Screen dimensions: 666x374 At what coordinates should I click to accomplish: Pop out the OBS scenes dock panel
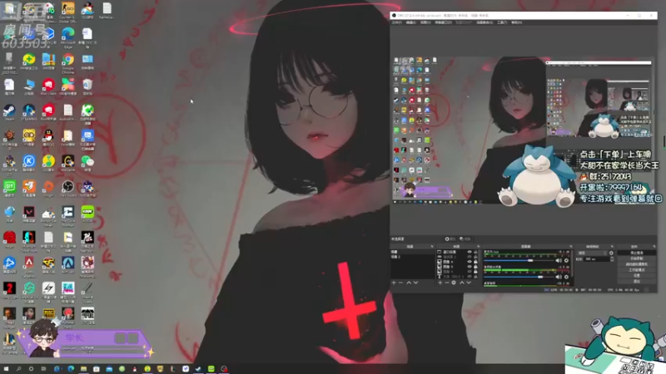click(432, 246)
